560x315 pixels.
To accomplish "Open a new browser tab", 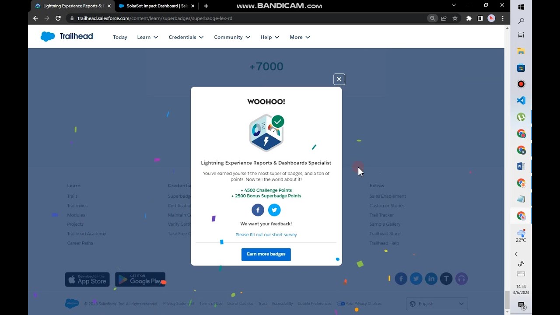I will [x=206, y=6].
